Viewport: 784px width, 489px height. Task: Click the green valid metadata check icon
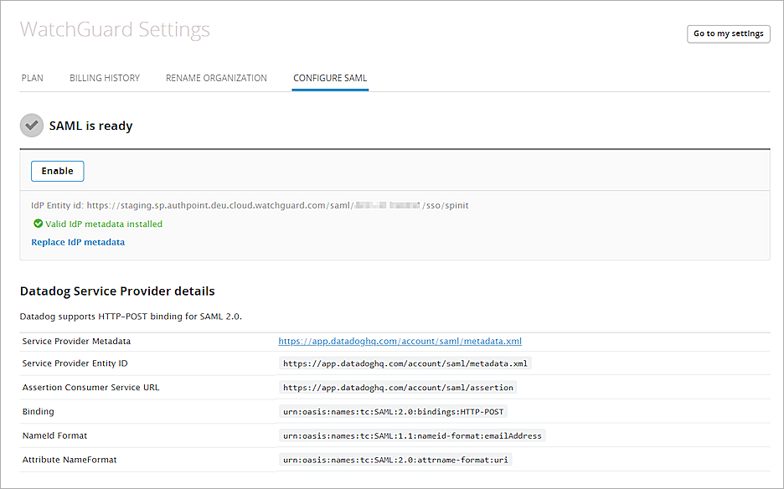coord(38,224)
